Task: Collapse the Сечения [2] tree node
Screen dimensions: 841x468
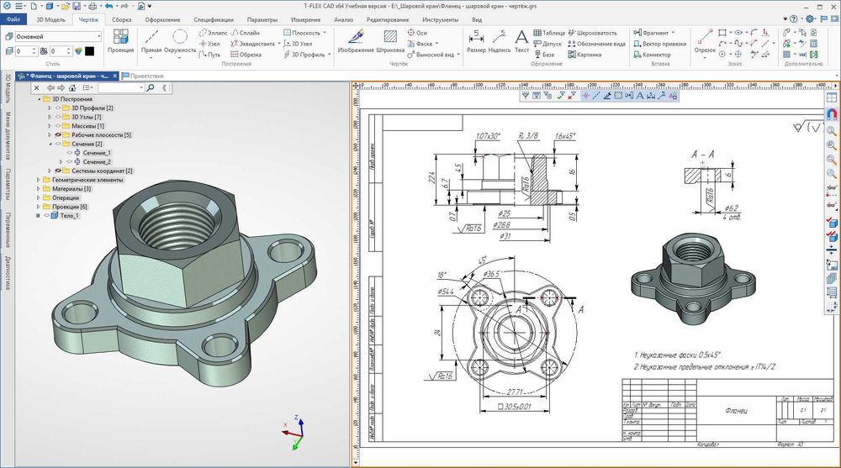Action: pyautogui.click(x=50, y=144)
